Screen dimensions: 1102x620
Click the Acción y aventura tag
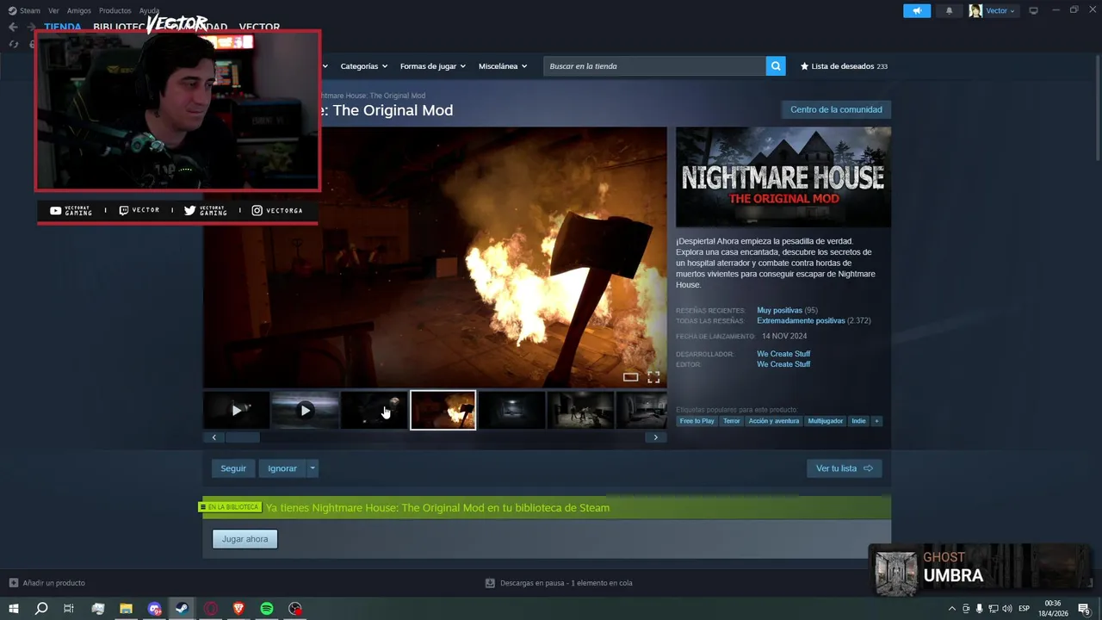[x=773, y=421]
